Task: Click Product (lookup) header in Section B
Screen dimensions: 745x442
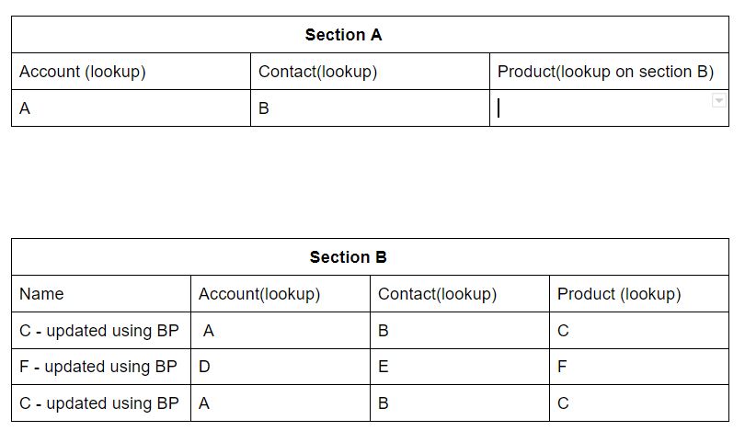Action: (619, 294)
